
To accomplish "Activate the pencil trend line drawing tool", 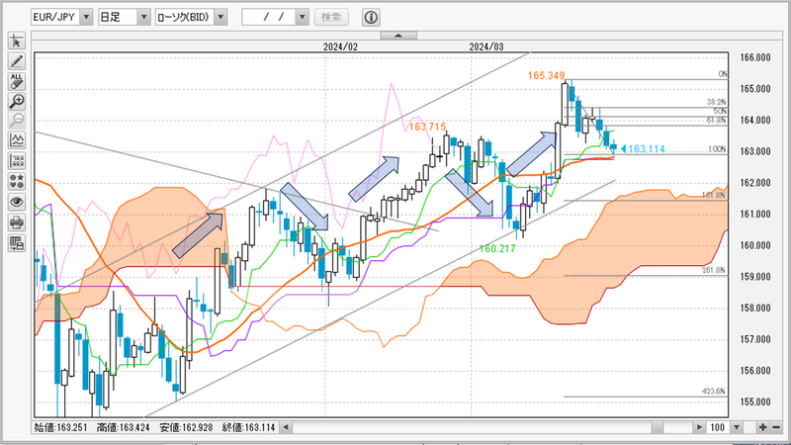I will (17, 61).
